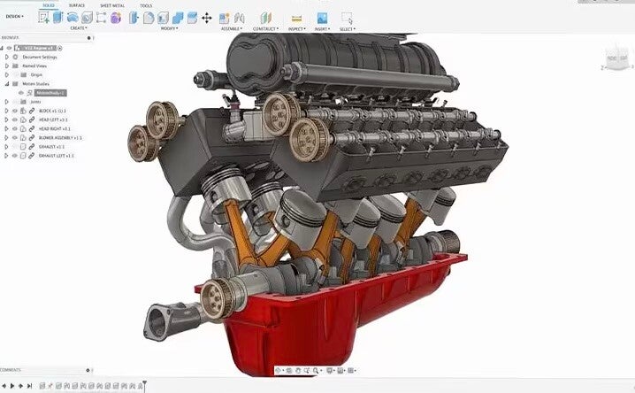Switch to the Solid tab

click(x=49, y=5)
